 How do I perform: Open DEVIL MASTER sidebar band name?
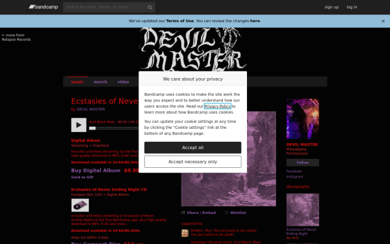302,144
